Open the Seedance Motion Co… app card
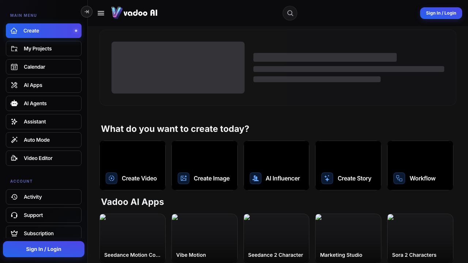This screenshot has width=468, height=263. (x=132, y=238)
